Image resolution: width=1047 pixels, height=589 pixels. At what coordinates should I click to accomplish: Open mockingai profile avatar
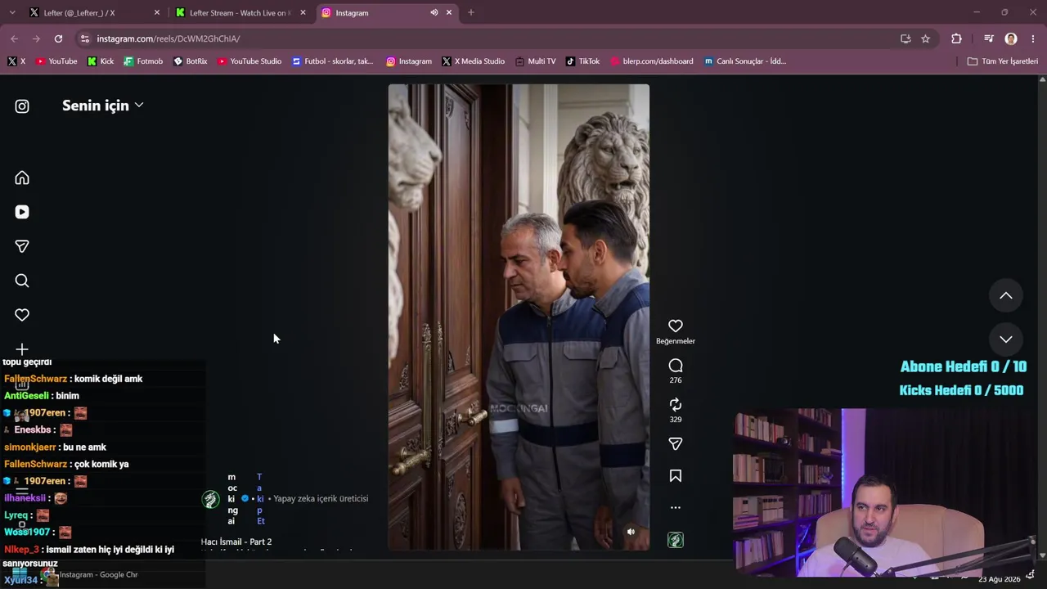(x=211, y=499)
